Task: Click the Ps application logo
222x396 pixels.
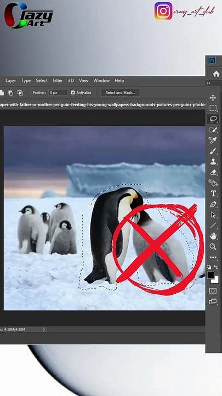Action: pos(213,61)
